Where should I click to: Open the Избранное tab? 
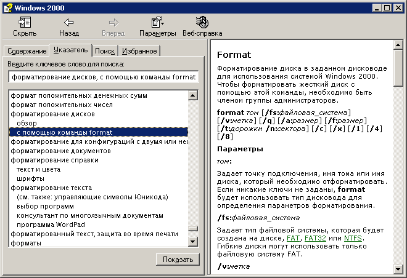(x=139, y=51)
